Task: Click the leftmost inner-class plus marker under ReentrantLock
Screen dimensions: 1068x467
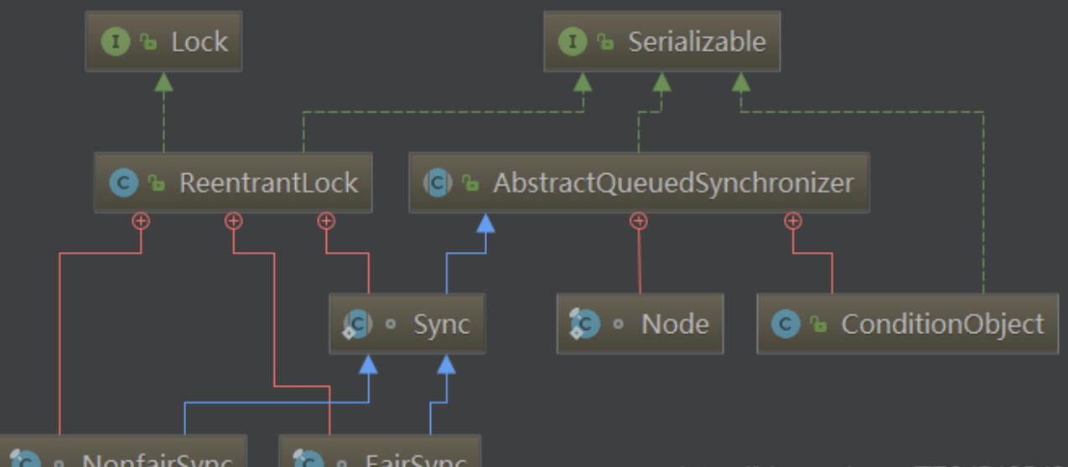Action: [140, 221]
